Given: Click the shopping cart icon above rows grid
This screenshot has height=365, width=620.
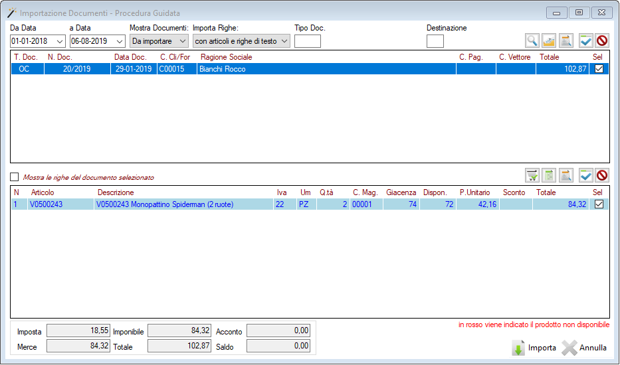Looking at the screenshot, I should pos(532,175).
